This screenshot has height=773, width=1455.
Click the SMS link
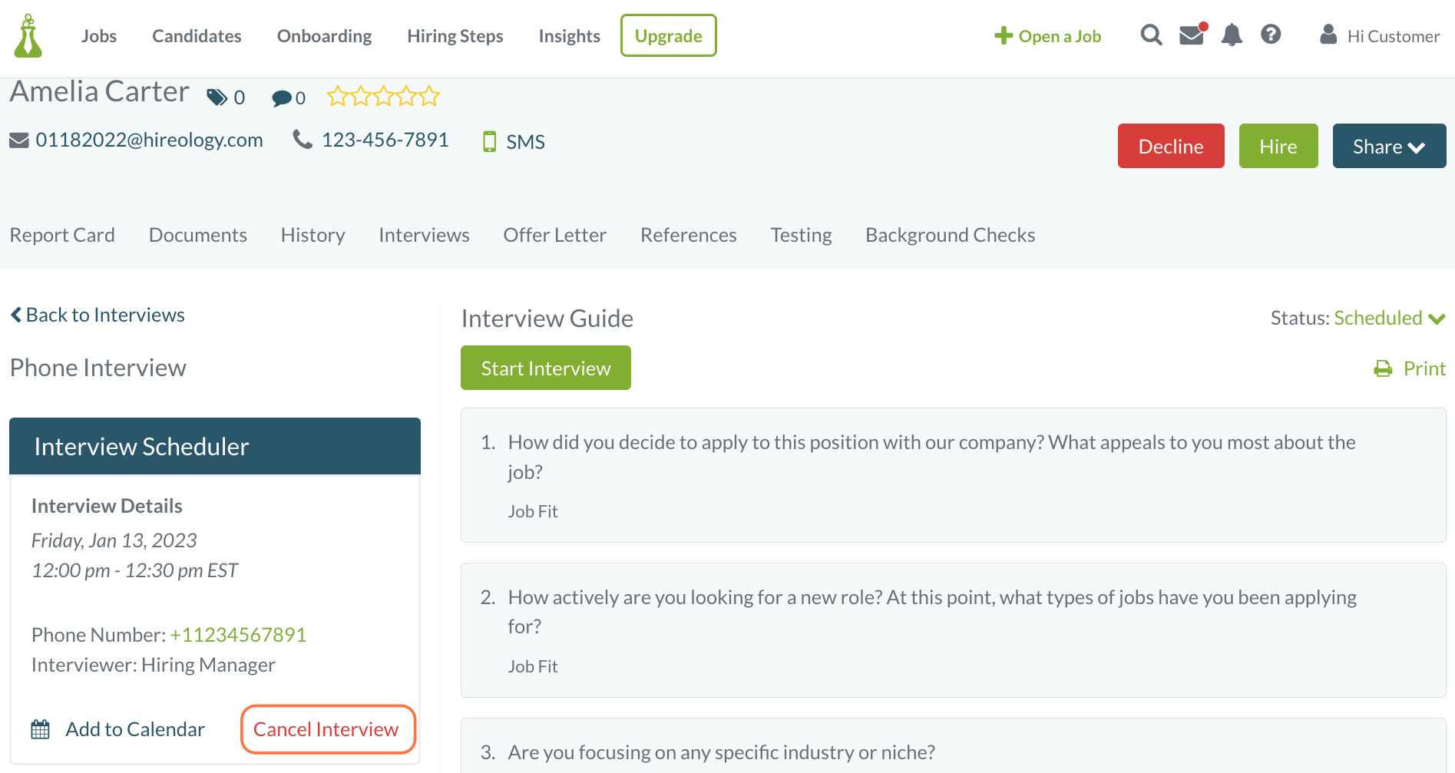point(525,142)
